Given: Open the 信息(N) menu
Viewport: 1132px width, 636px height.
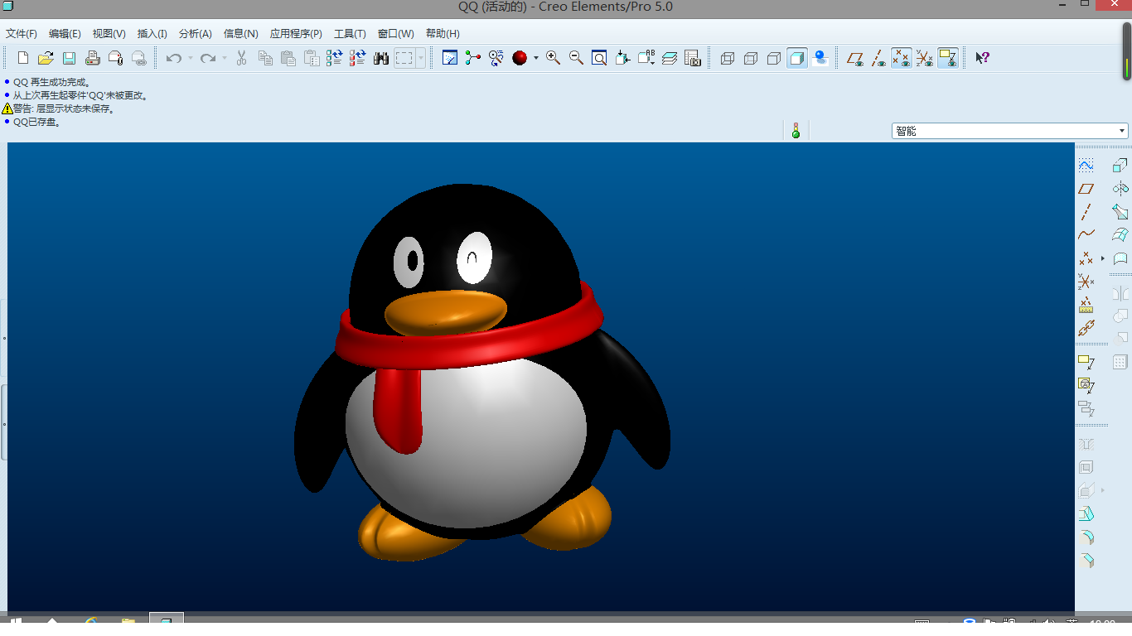Looking at the screenshot, I should point(241,34).
